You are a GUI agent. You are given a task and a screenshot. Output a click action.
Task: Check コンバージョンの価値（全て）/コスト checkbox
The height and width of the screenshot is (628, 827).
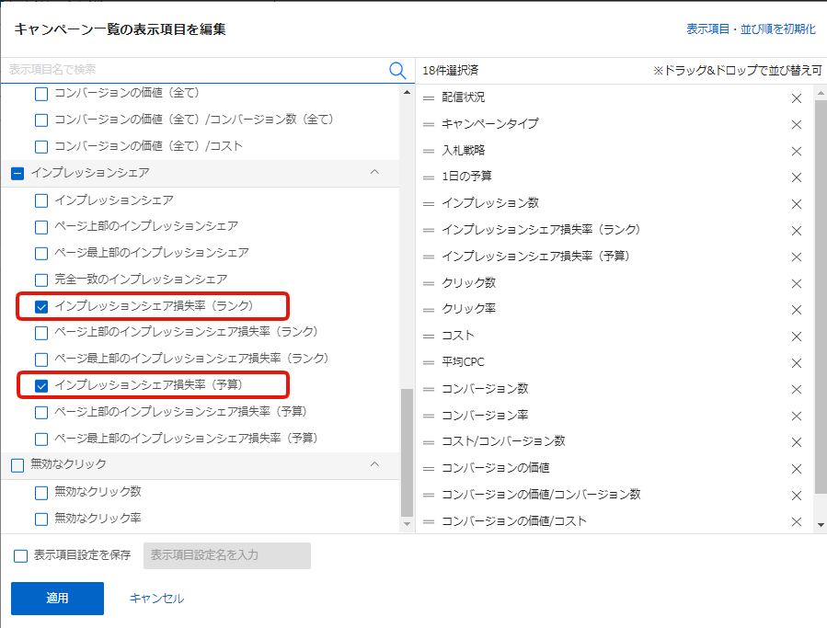click(x=41, y=146)
